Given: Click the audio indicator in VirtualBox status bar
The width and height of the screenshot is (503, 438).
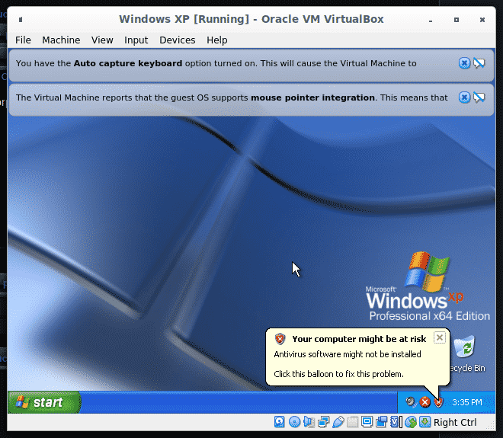Looking at the screenshot, I should click(309, 422).
